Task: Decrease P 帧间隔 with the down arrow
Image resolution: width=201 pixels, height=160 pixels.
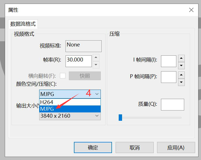Action: [181, 82]
